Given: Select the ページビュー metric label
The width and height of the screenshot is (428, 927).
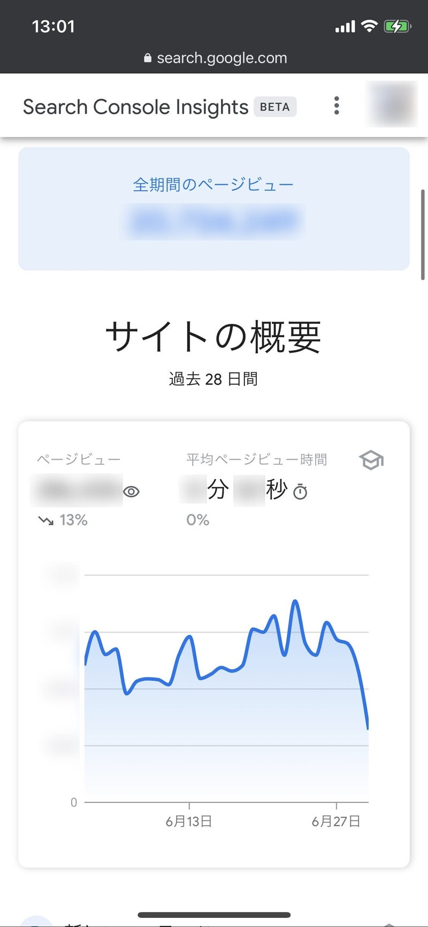Looking at the screenshot, I should pos(79,459).
